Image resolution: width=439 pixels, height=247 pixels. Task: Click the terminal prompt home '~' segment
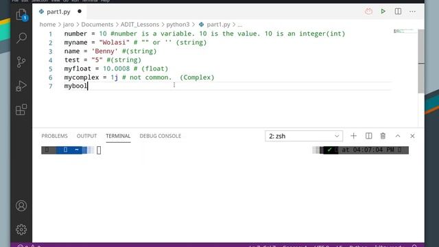(76, 150)
